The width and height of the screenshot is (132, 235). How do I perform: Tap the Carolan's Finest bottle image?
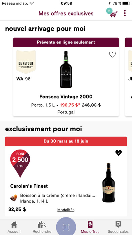(x=108, y=183)
